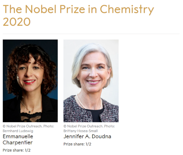Screen dimensions: 183x155
Task: Click the word Chemistry in the title
Action: coord(127,10)
